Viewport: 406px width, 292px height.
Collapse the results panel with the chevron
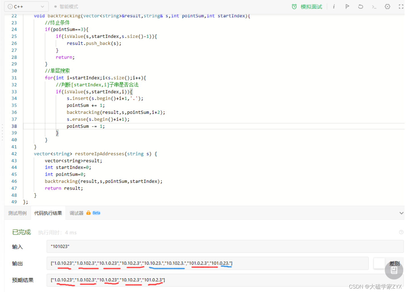401,213
